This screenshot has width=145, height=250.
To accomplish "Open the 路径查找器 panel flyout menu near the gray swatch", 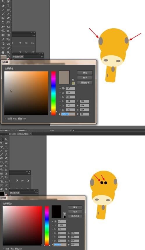I will pos(42,57).
